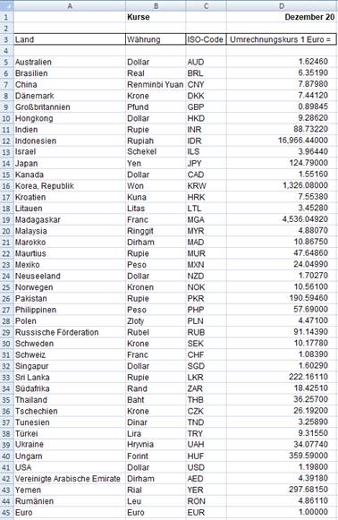Select the USD rate cell 1.19800

[x=282, y=467]
